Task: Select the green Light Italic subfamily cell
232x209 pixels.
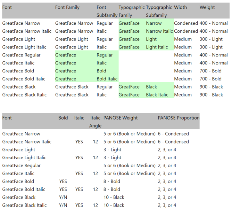Action: tap(157, 47)
